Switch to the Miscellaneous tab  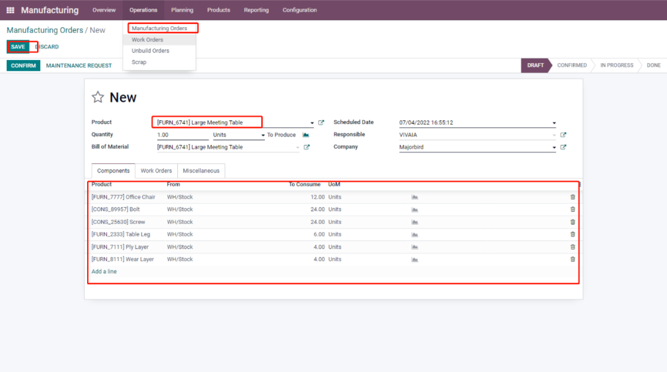(x=201, y=171)
